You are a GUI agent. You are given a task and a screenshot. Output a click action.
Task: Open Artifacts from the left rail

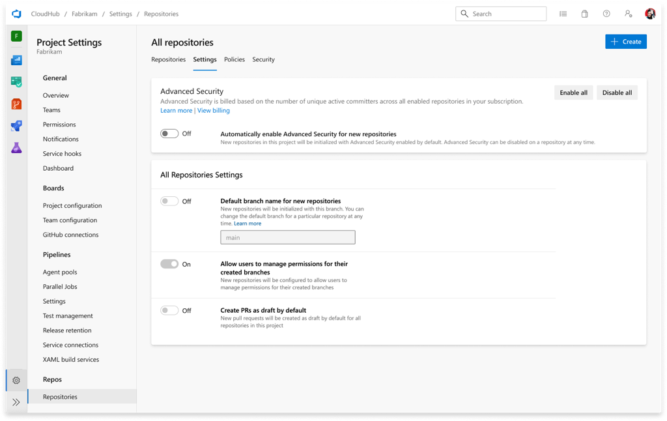16,147
